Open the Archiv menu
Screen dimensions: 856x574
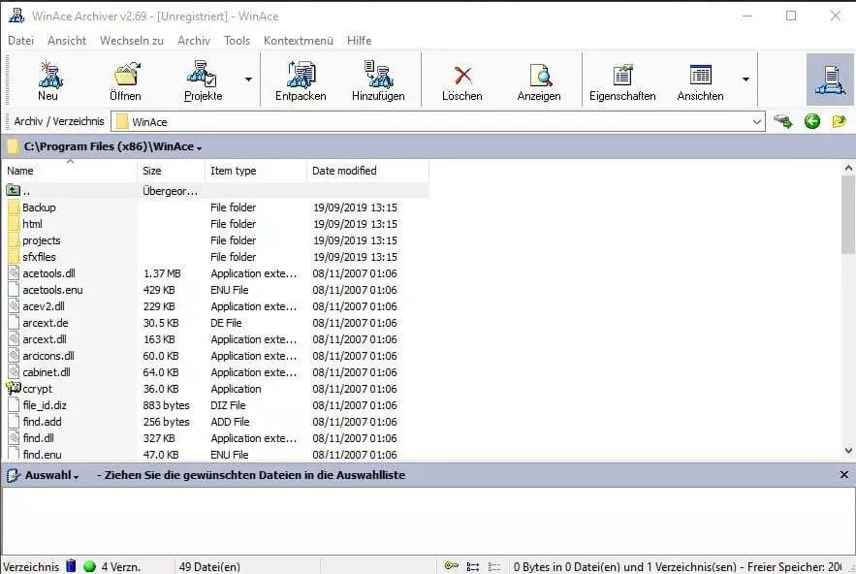pos(194,41)
